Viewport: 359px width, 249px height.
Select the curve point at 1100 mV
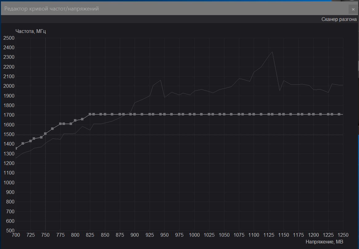(x=254, y=114)
